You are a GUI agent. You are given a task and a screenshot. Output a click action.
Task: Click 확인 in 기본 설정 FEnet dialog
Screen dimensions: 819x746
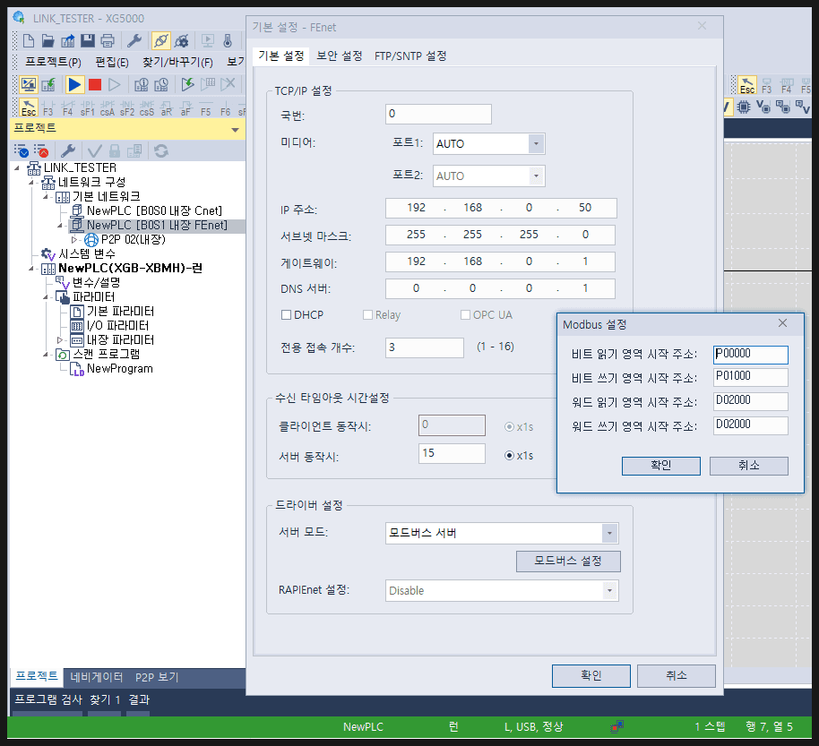click(x=591, y=675)
